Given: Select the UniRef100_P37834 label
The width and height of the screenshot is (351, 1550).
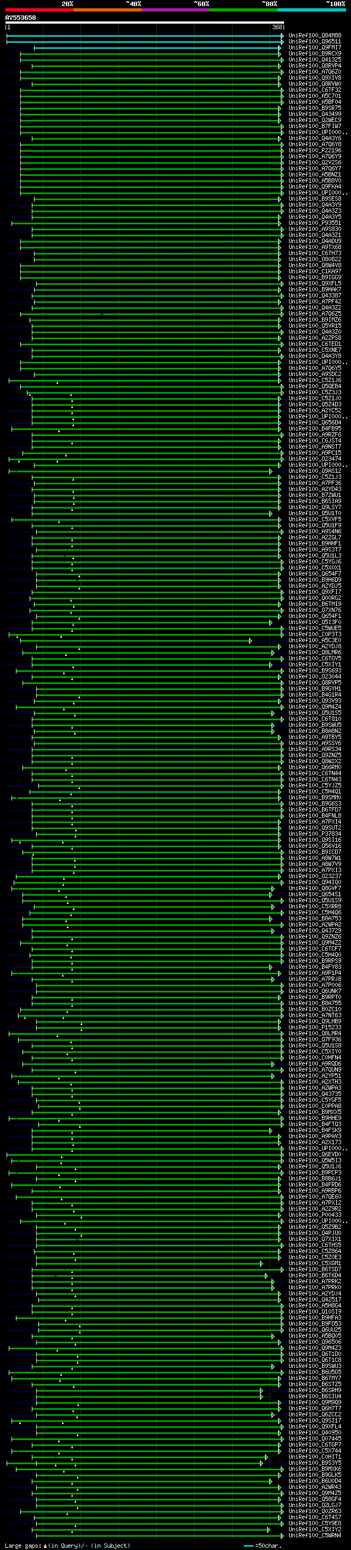Looking at the screenshot, I should [x=315, y=834].
